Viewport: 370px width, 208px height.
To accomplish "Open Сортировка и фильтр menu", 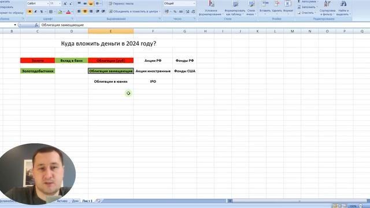I will click(x=327, y=8).
